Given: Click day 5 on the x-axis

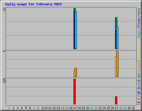Looking at the screenshot, I should click(26, 108).
